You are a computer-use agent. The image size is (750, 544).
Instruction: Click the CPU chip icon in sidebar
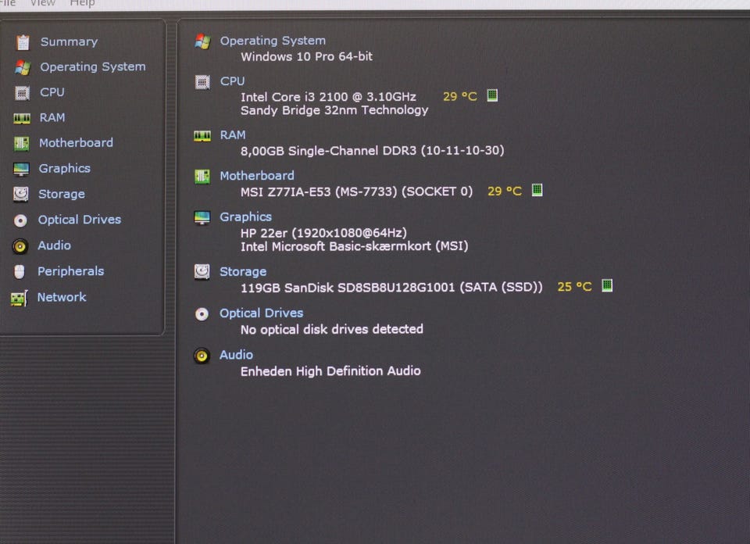[22, 93]
